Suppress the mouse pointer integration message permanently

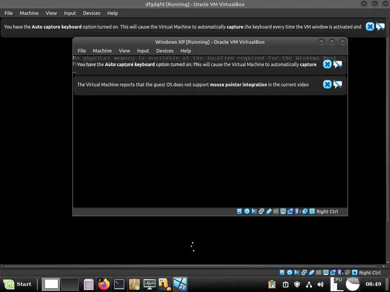tap(337, 84)
